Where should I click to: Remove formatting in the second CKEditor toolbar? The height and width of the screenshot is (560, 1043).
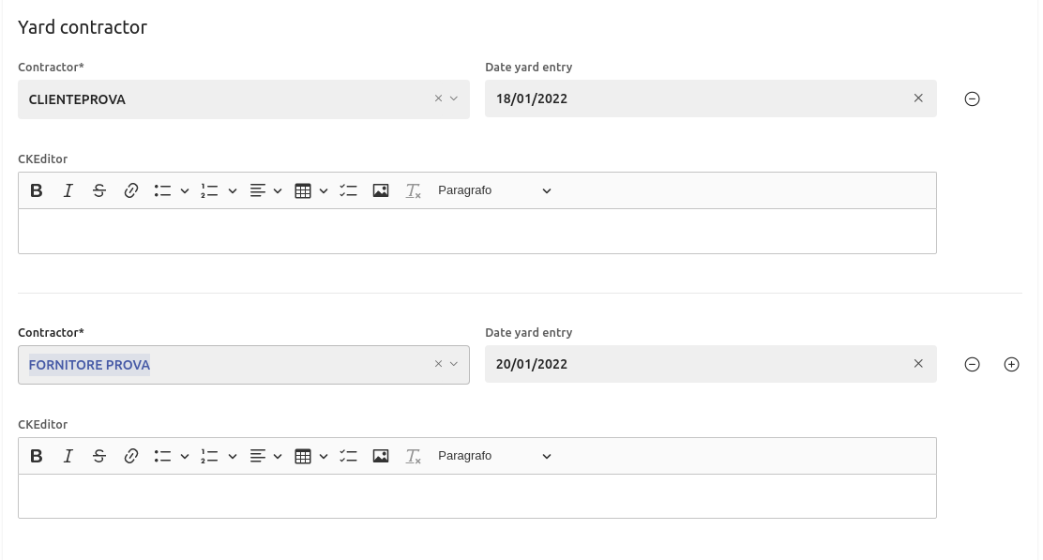(x=413, y=456)
